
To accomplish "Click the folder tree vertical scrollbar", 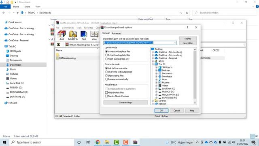I will (195, 75).
